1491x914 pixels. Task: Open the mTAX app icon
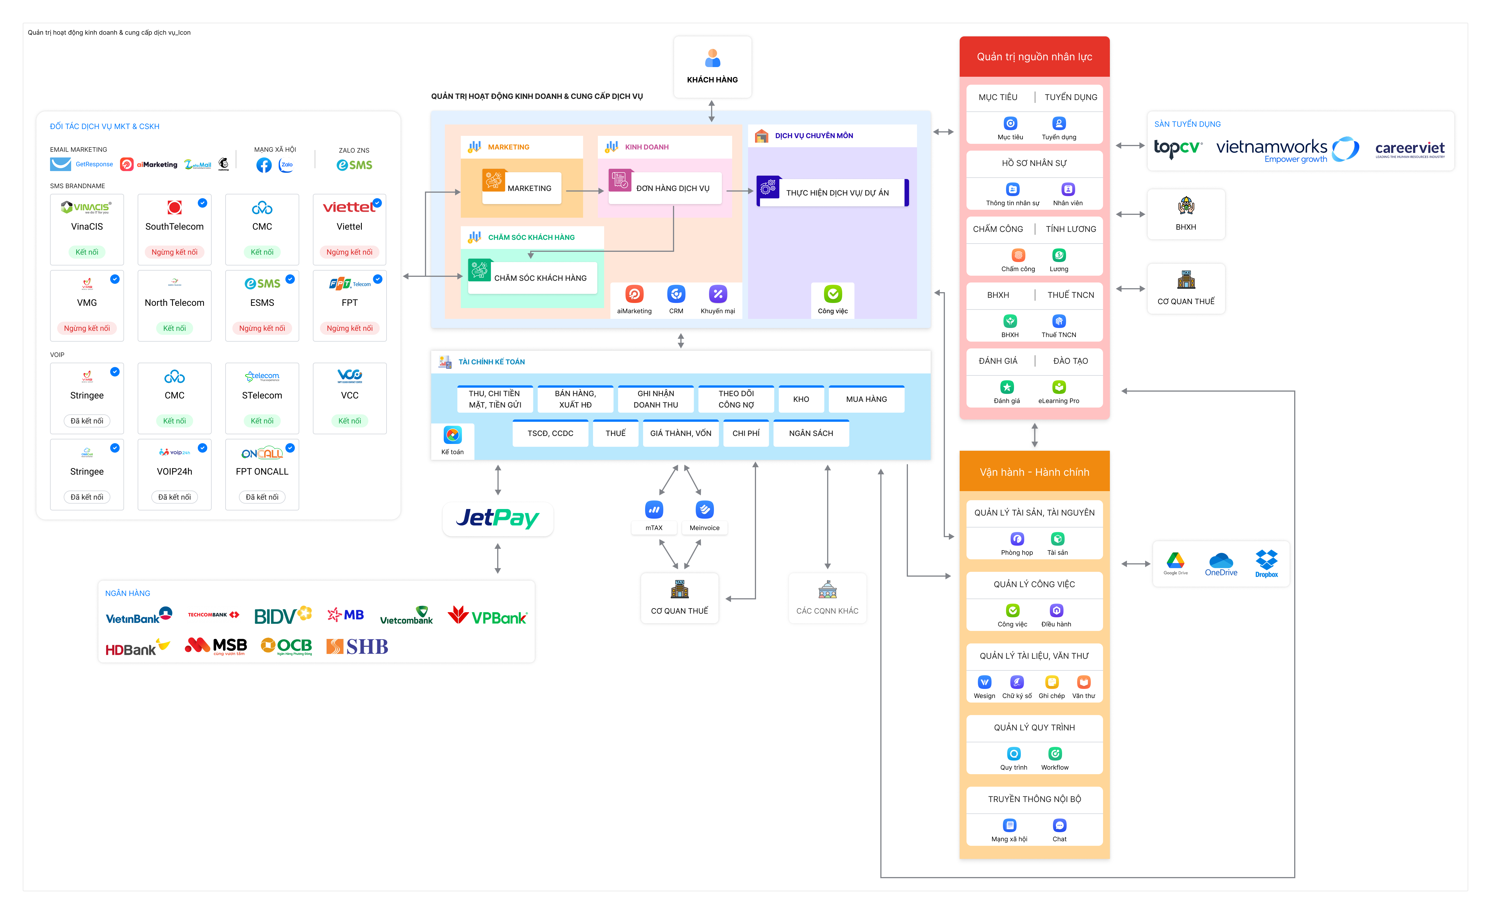click(654, 510)
